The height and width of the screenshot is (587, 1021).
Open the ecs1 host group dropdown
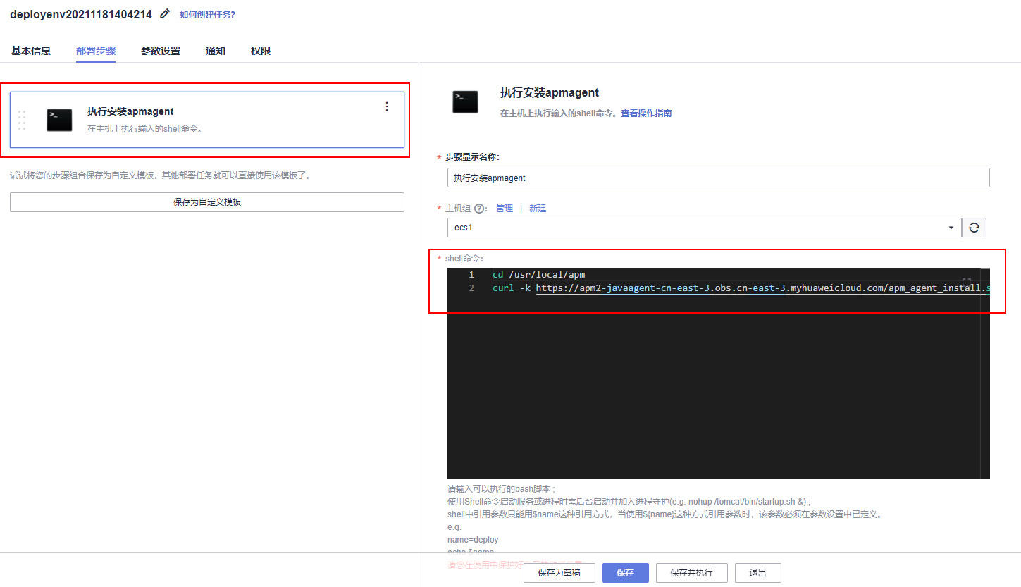click(705, 228)
